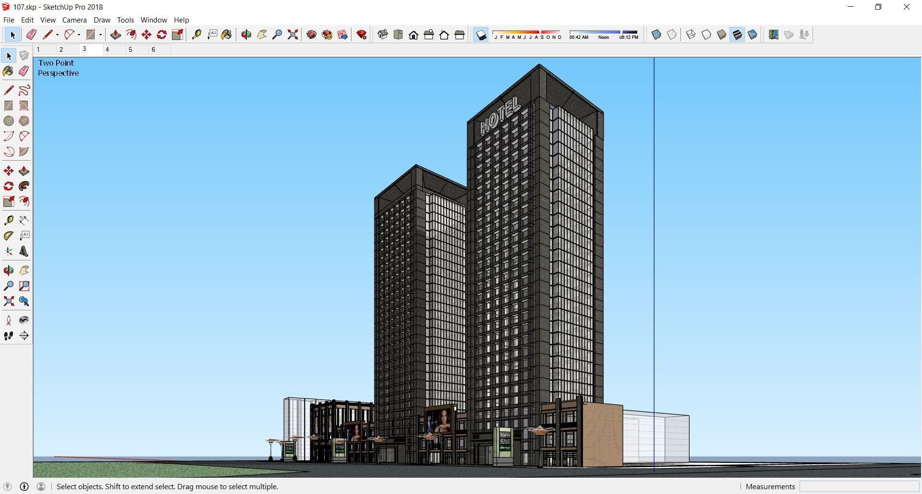922x494 pixels.
Task: Select the Protractor tool
Action: coord(9,235)
